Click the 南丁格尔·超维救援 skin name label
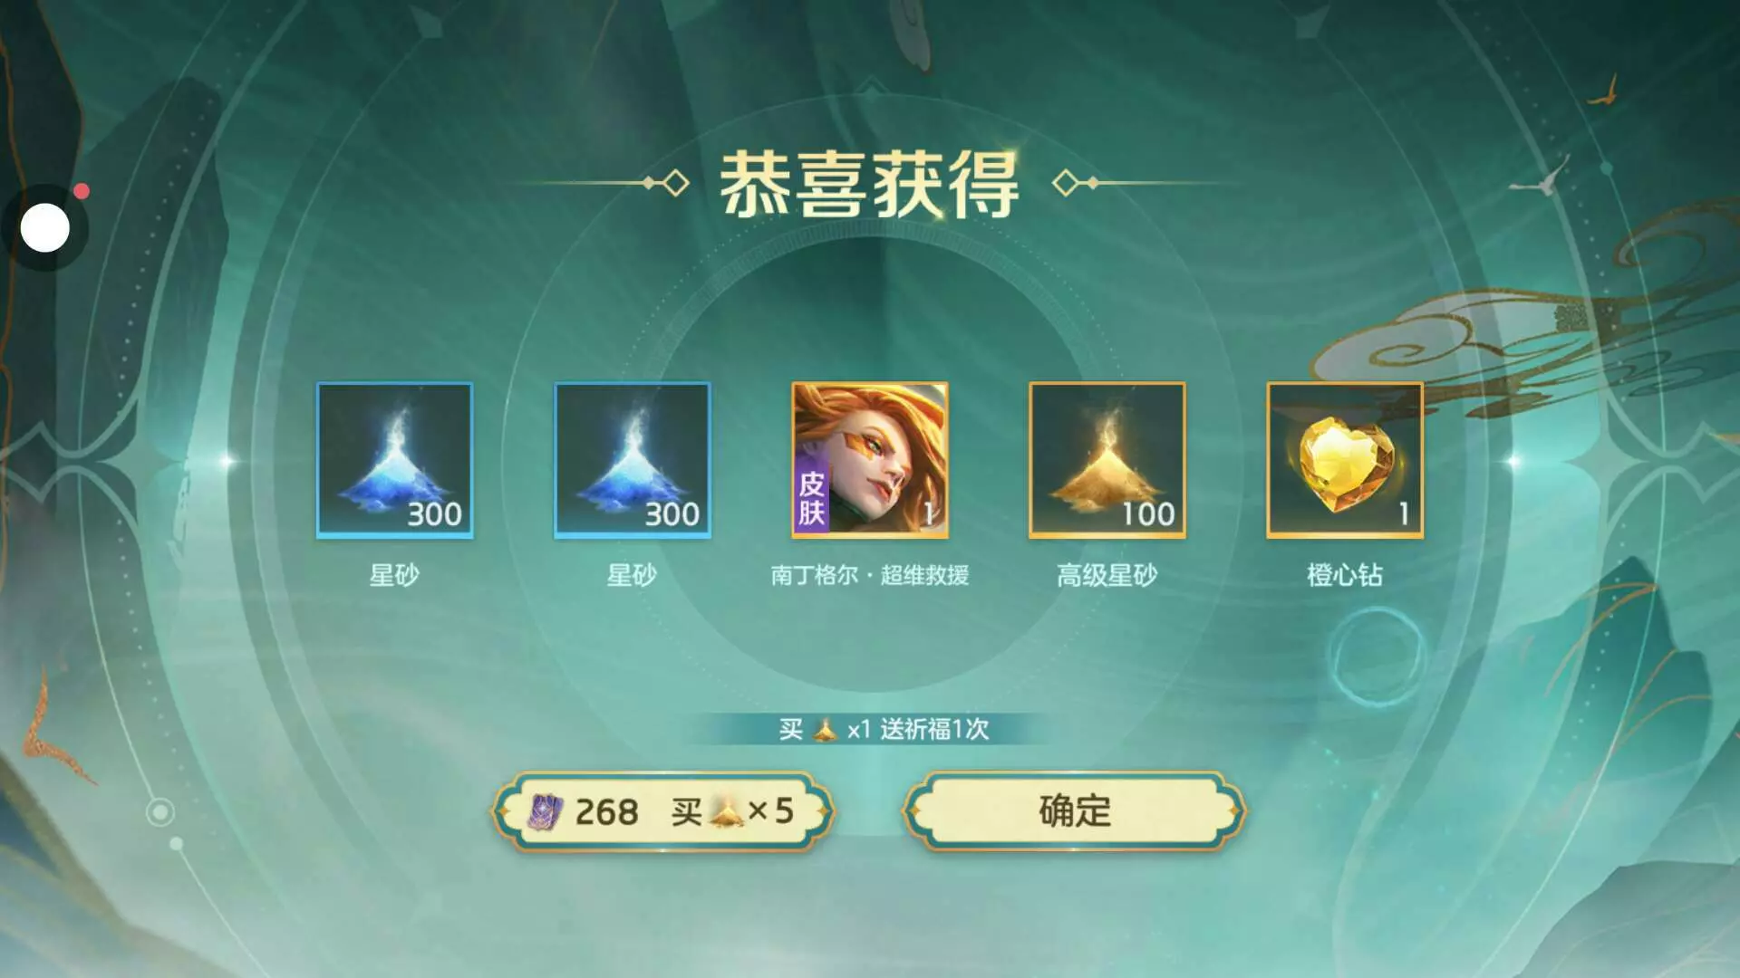This screenshot has height=978, width=1740. pyautogui.click(x=870, y=575)
